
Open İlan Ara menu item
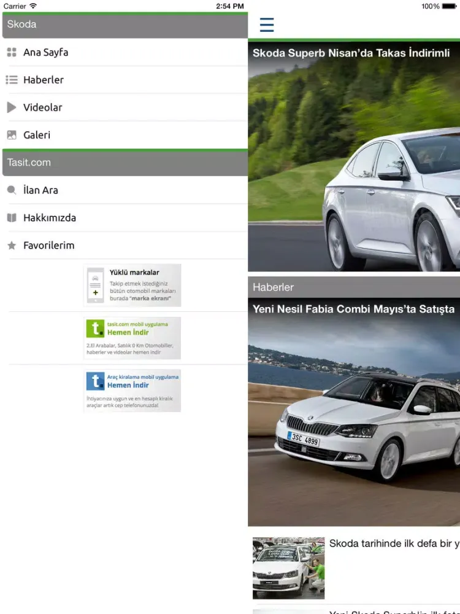[125, 190]
